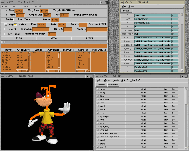
Task: Click the OpSheet scrollbar down arrow
Action: coord(186,148)
